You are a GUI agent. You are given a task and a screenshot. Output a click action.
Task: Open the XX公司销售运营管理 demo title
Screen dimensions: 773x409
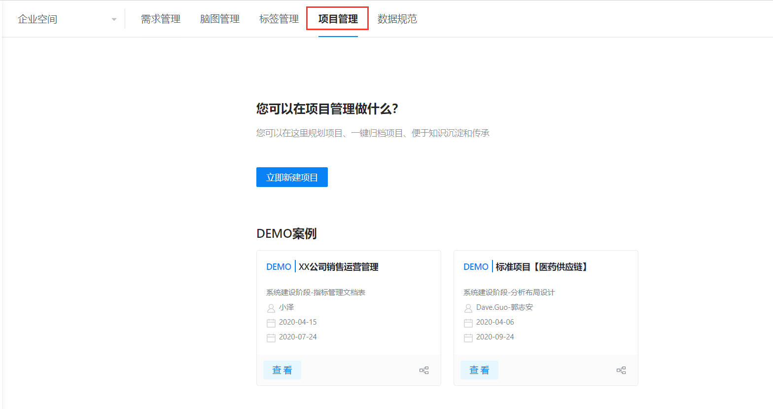[x=339, y=267]
